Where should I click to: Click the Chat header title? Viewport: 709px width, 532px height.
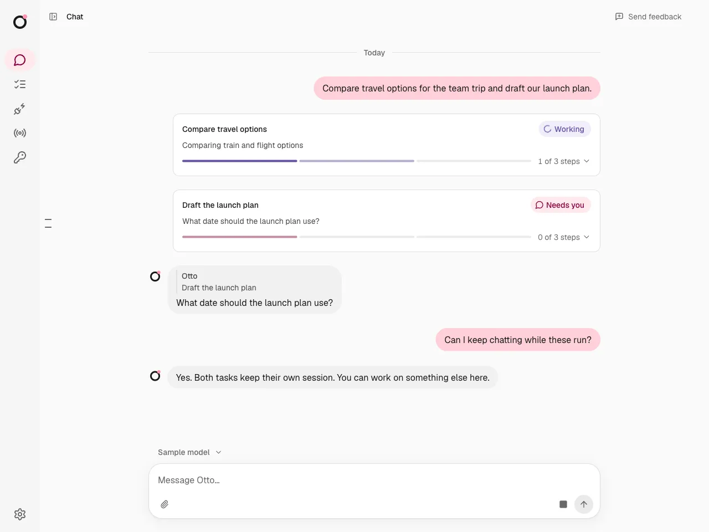point(75,17)
